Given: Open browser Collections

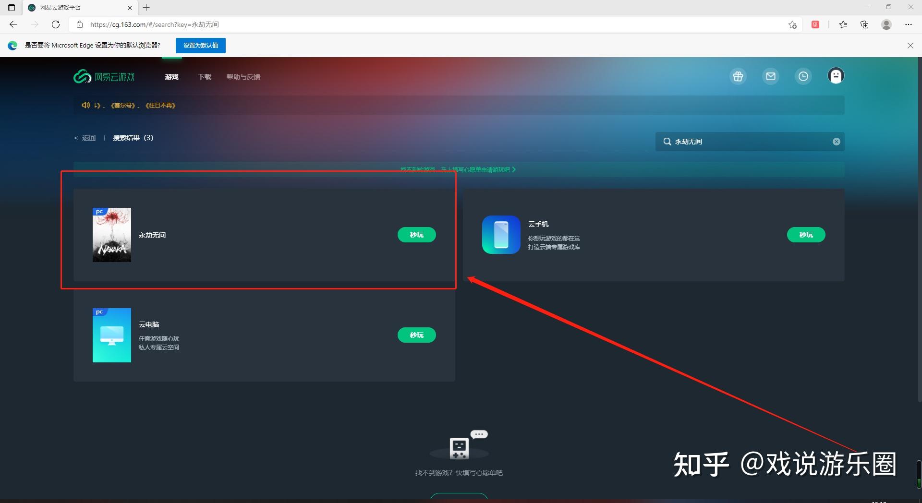Looking at the screenshot, I should point(864,24).
